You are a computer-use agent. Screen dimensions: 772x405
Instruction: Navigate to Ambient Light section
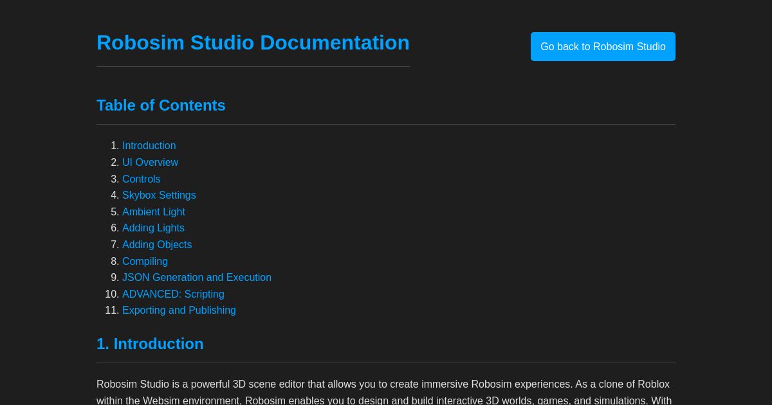154,212
